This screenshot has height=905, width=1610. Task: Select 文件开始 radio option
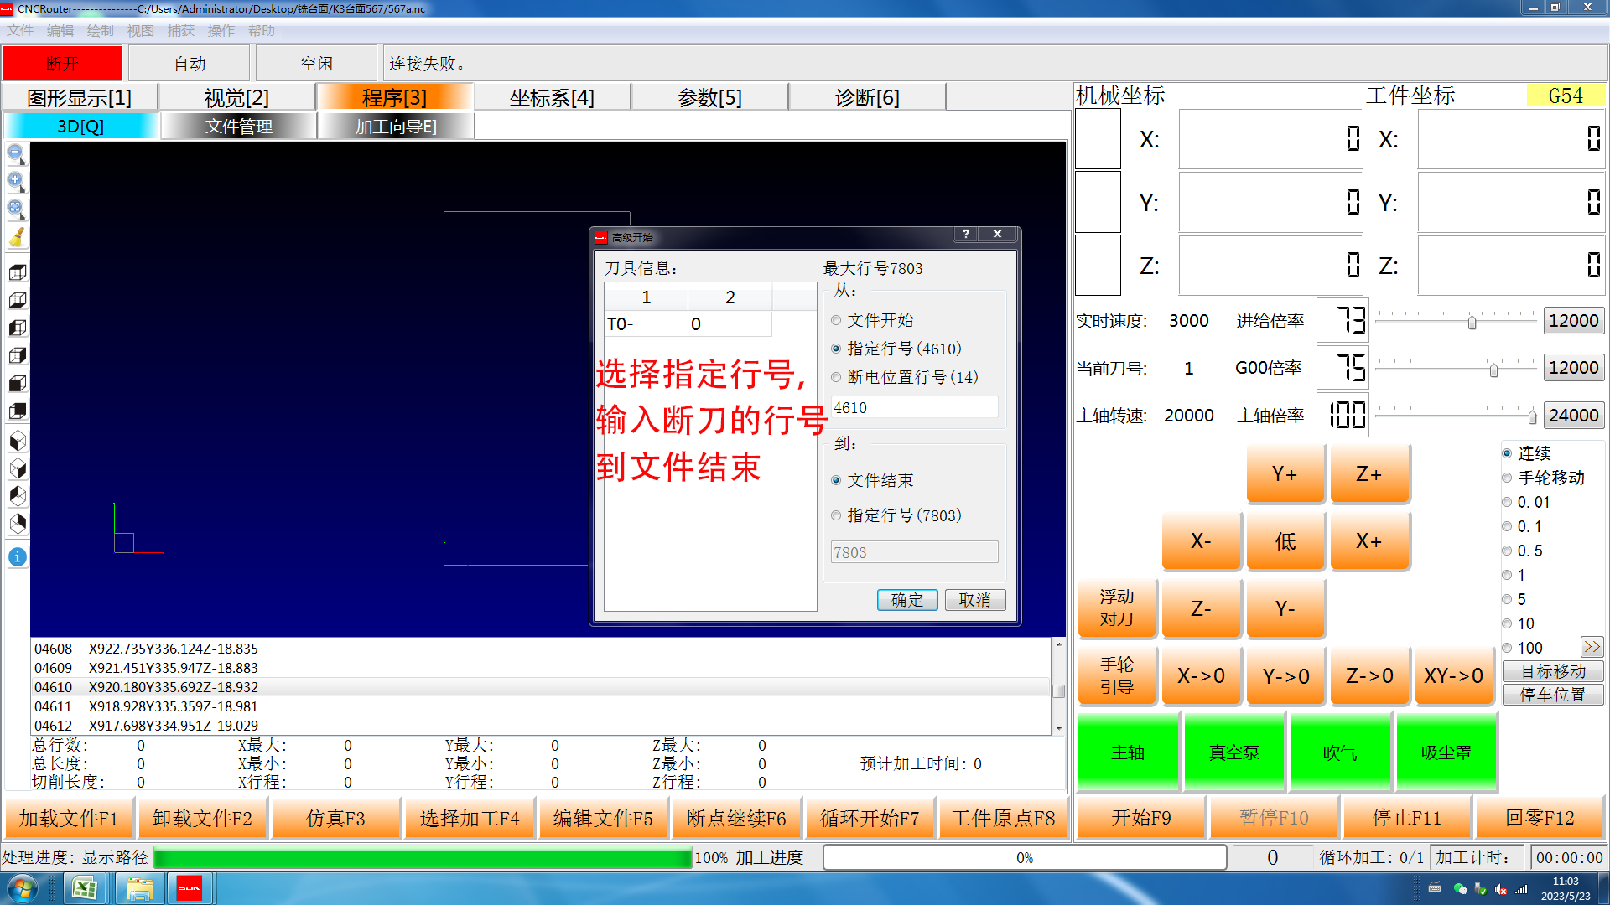point(836,320)
